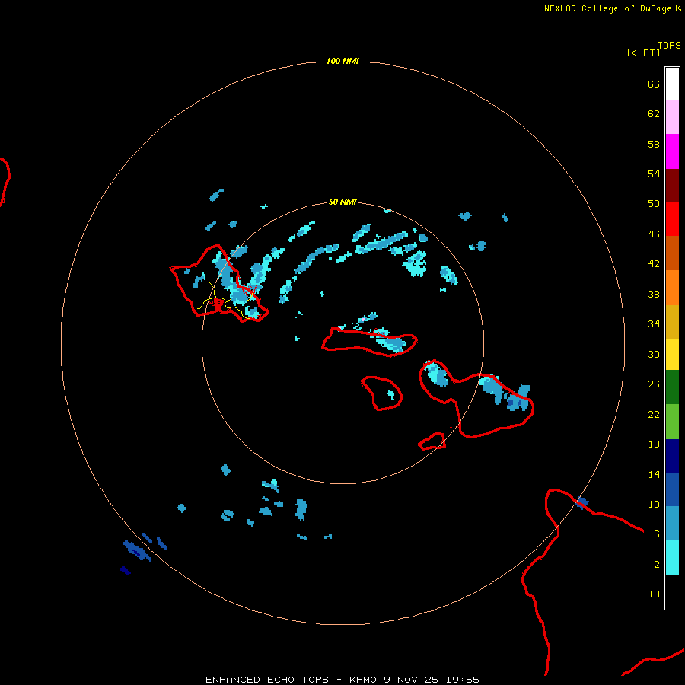
Task: Click the 34 legend value
Action: coord(654,324)
